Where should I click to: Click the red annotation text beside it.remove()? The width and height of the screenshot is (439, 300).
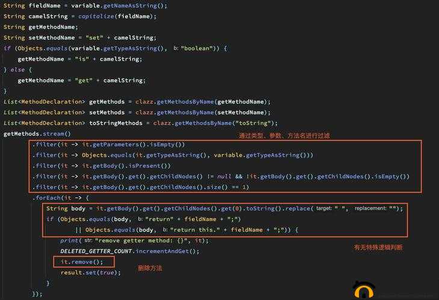pyautogui.click(x=150, y=268)
